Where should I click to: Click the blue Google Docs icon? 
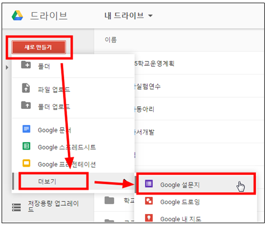point(26,129)
